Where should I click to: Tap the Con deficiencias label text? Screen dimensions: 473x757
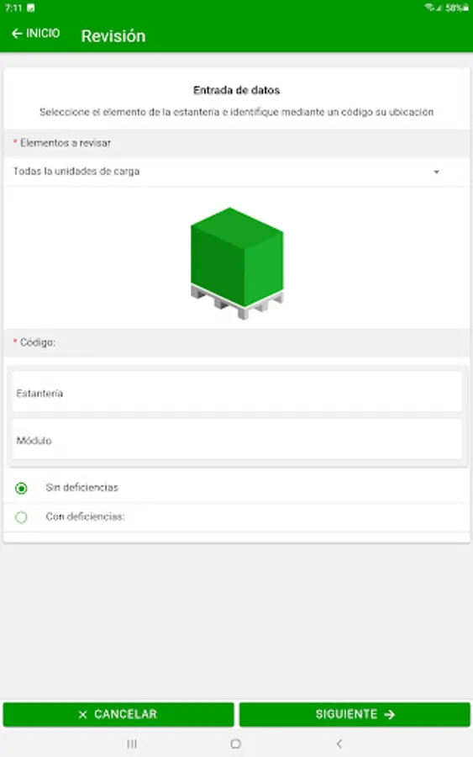coord(85,516)
